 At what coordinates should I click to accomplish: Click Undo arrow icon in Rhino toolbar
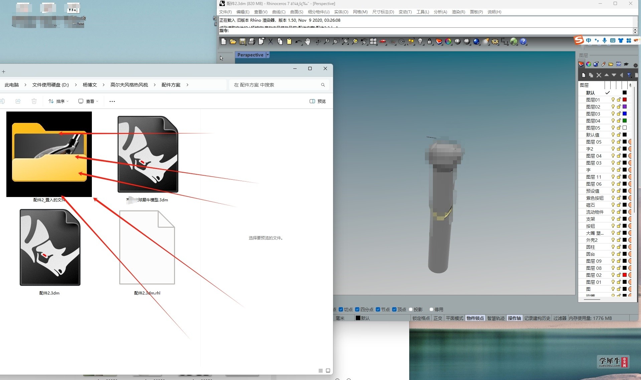point(298,41)
